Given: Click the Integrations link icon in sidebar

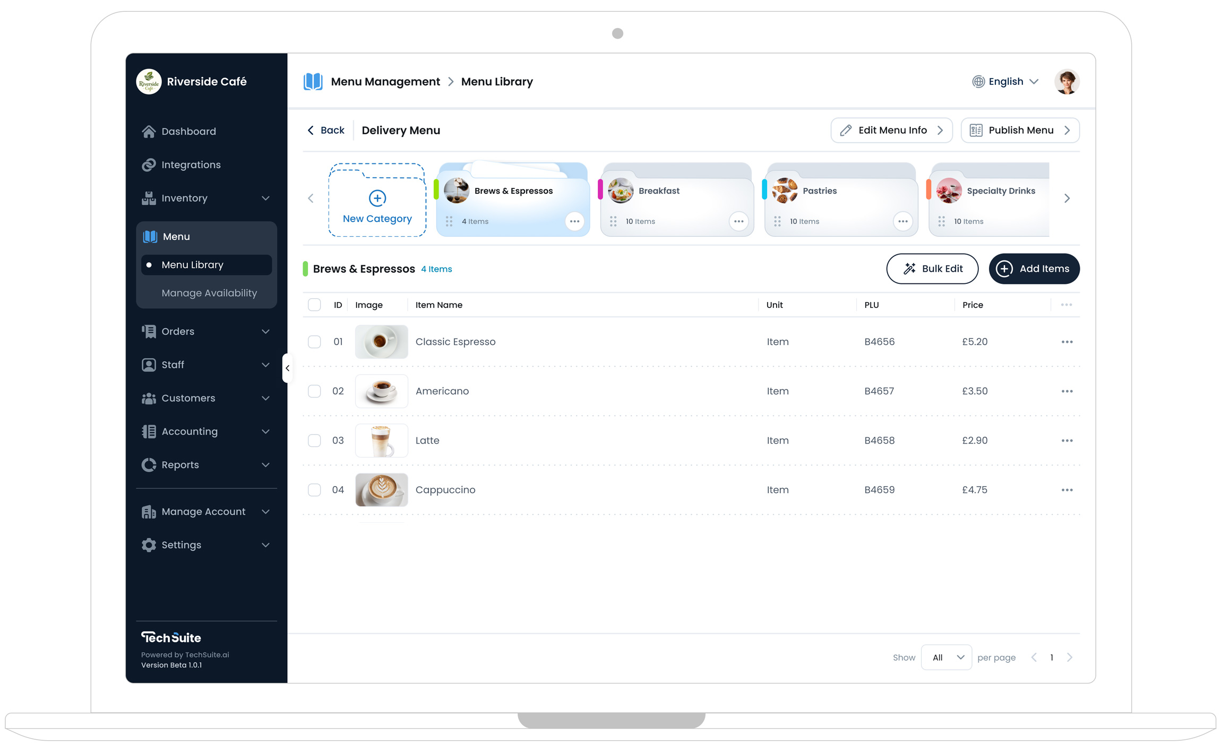Looking at the screenshot, I should point(149,165).
